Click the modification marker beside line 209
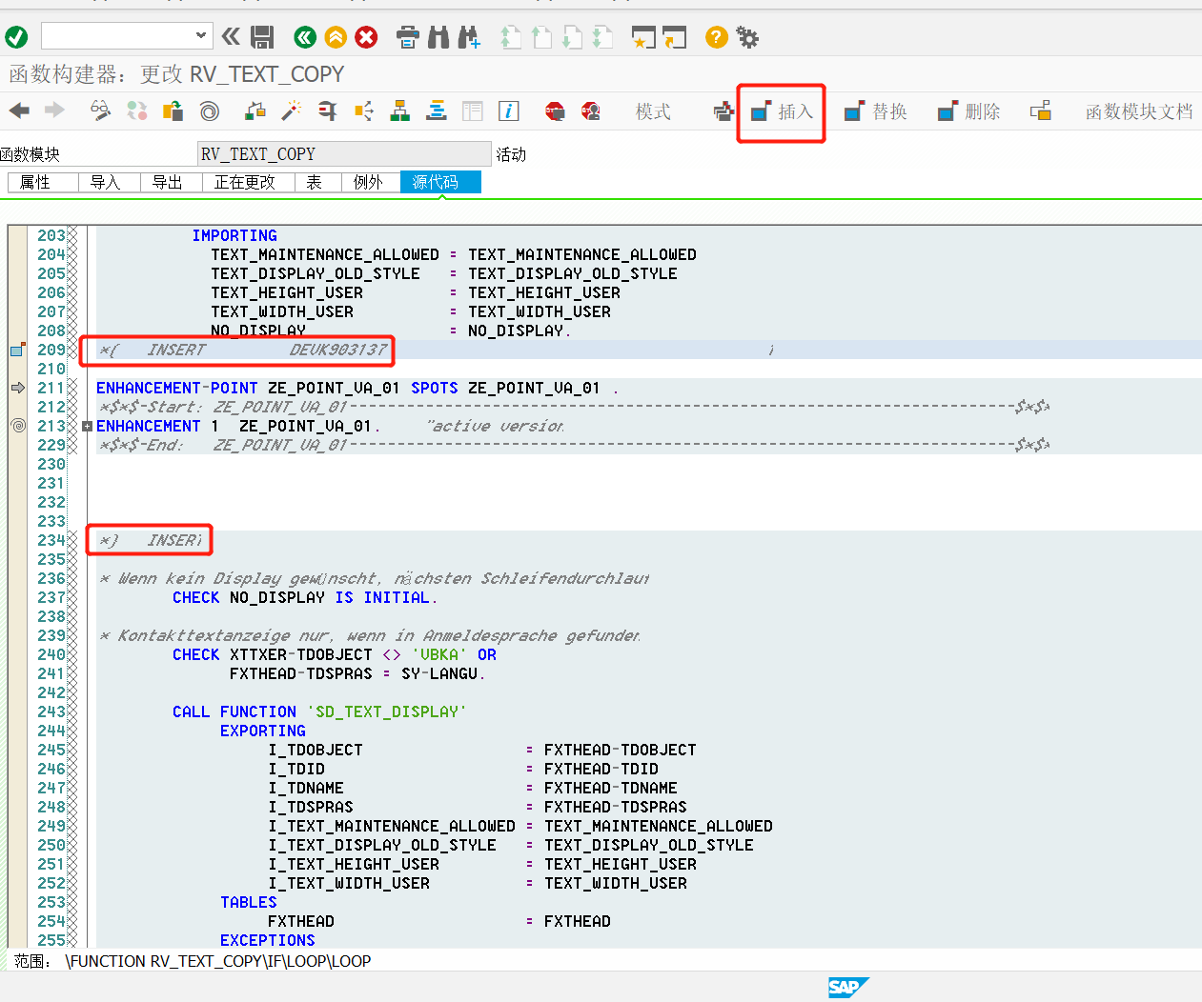Image resolution: width=1202 pixels, height=1002 pixels. point(18,350)
